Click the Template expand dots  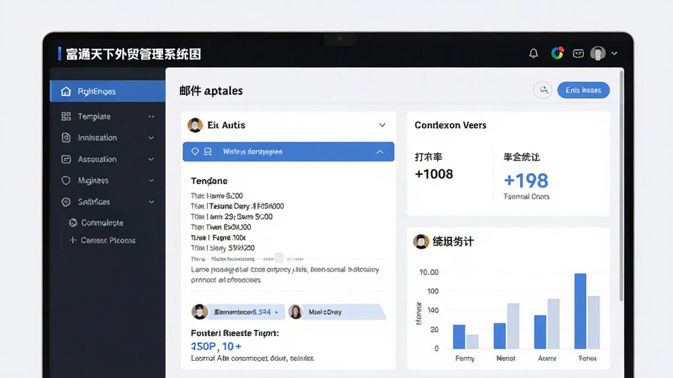(x=151, y=117)
